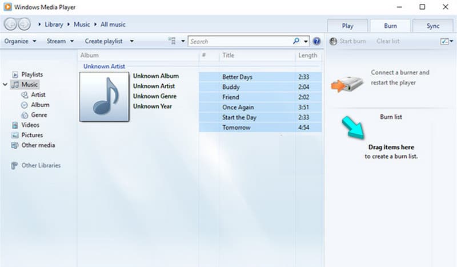
Task: Expand the arrow before Library breadcrumb
Action: 39,24
